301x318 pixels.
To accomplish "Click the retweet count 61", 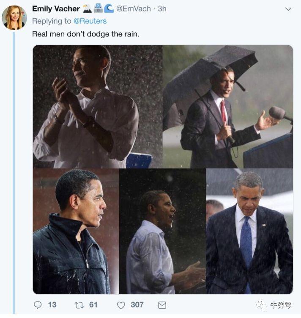I will pos(93,305).
